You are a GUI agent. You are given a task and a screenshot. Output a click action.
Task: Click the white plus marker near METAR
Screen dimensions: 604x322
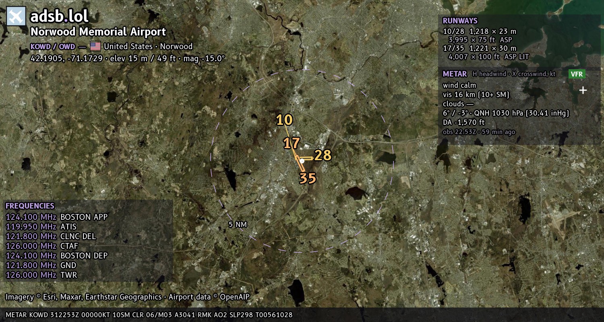(583, 90)
